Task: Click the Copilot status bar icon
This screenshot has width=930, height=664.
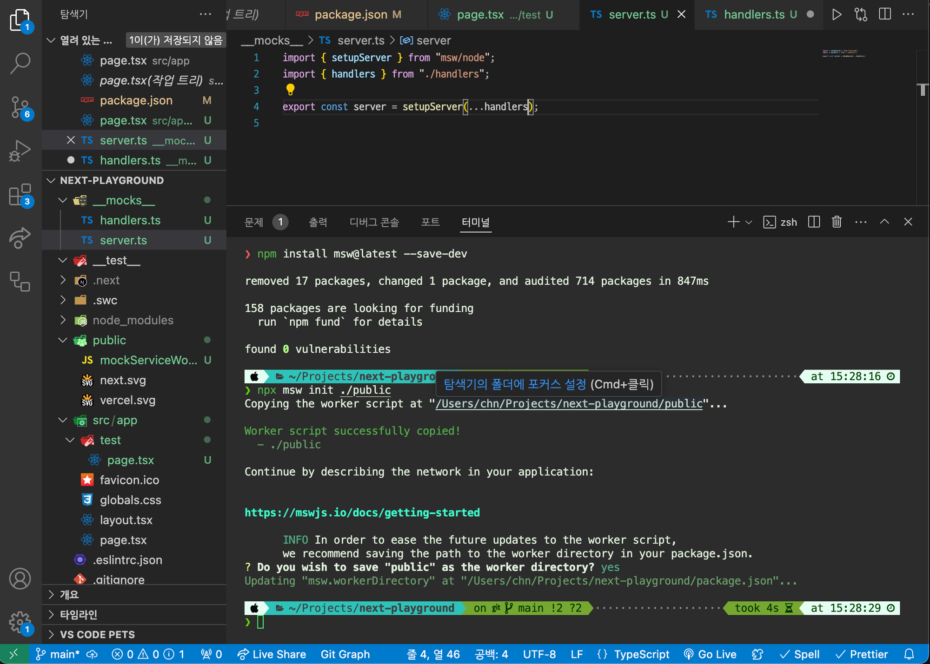Action: (x=757, y=654)
